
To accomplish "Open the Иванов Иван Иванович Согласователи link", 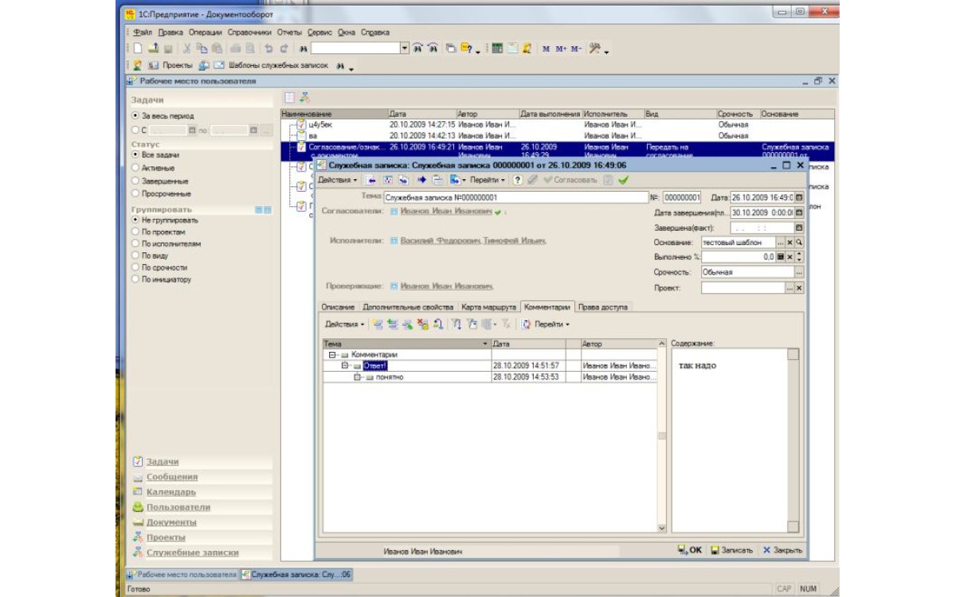I will [445, 212].
